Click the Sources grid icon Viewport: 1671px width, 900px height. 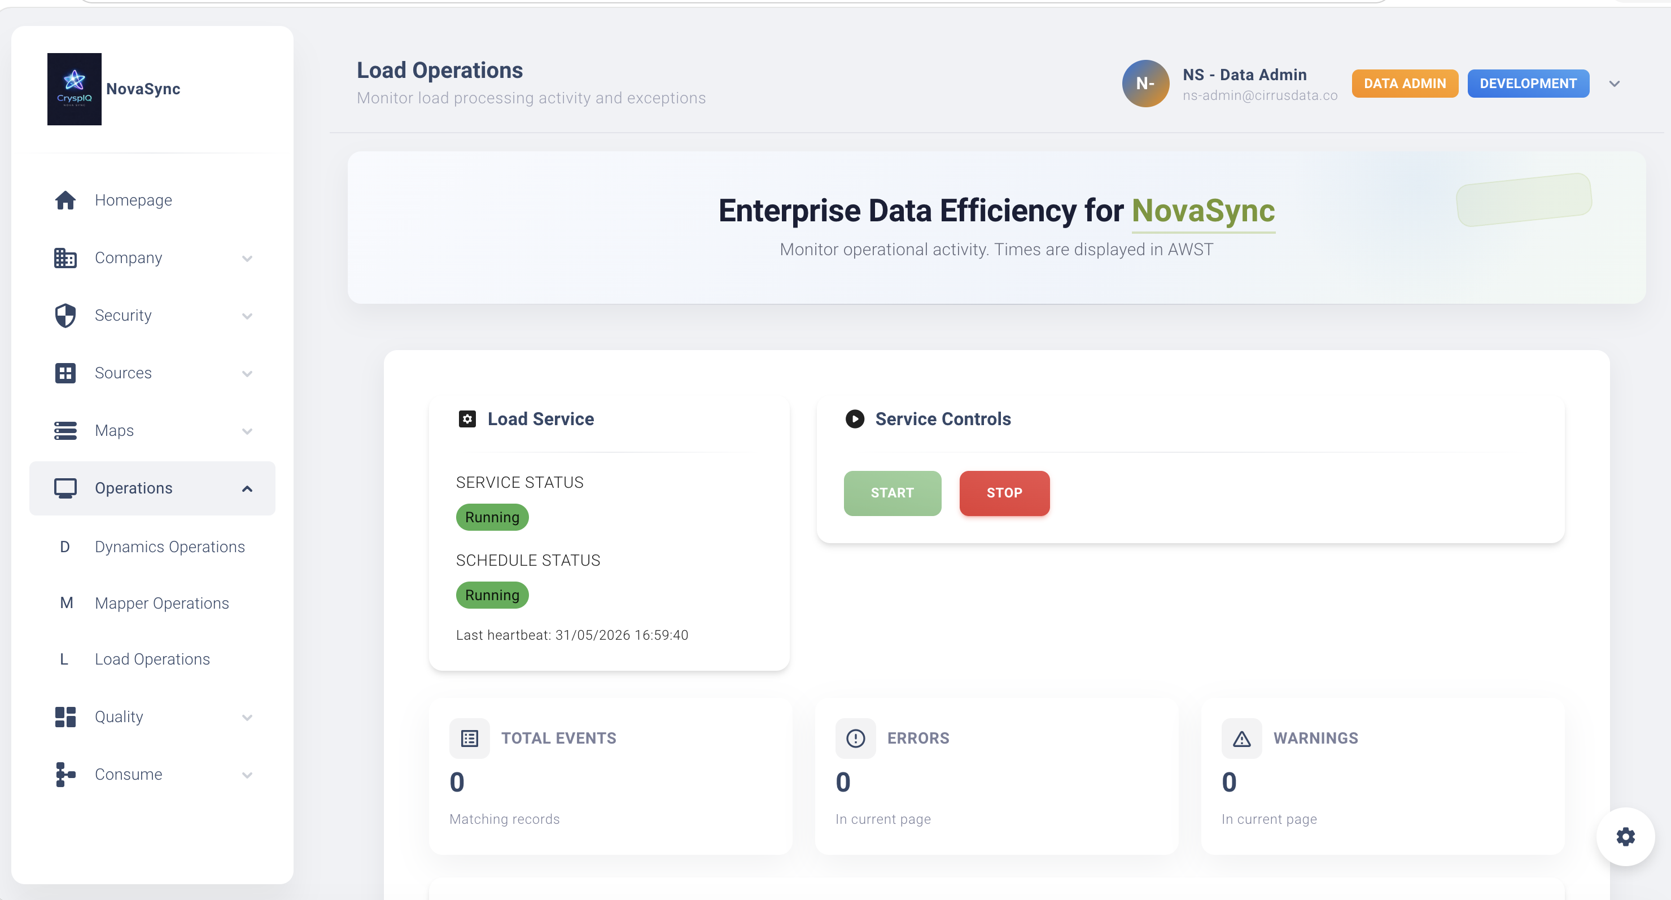[x=65, y=373]
